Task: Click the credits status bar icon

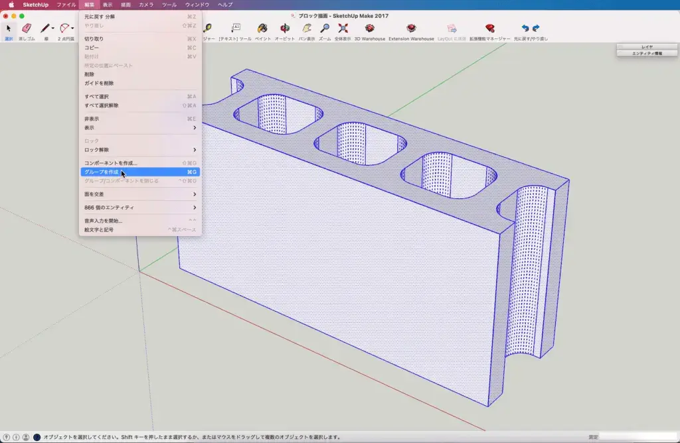Action: [16, 438]
